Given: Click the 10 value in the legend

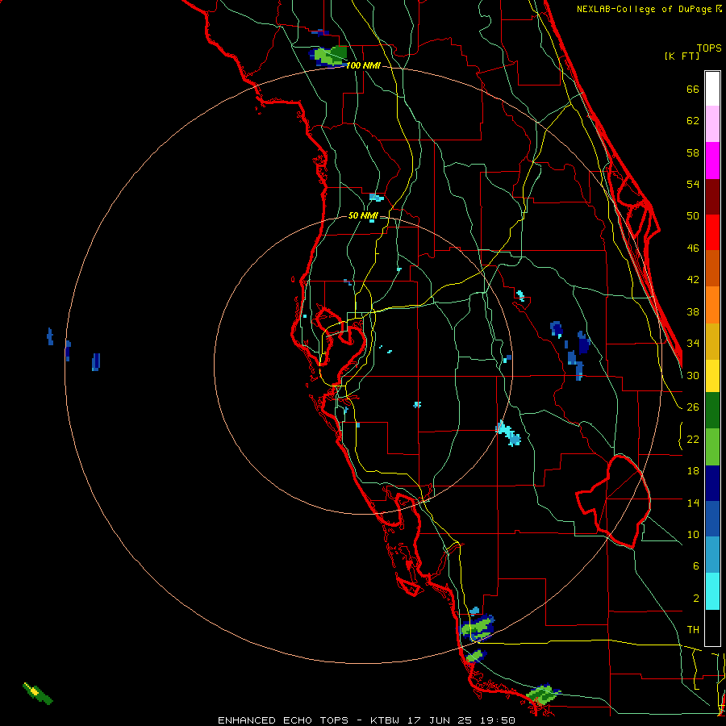Looking at the screenshot, I should pyautogui.click(x=693, y=535).
